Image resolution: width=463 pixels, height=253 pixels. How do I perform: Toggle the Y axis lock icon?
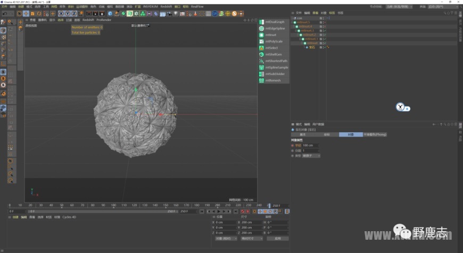pos(68,14)
